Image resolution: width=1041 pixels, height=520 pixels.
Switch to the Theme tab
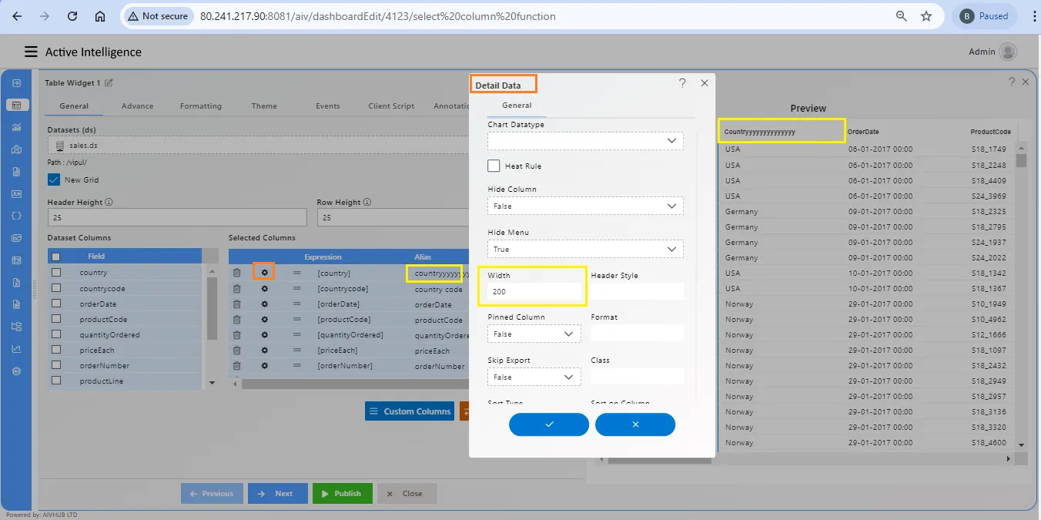264,106
